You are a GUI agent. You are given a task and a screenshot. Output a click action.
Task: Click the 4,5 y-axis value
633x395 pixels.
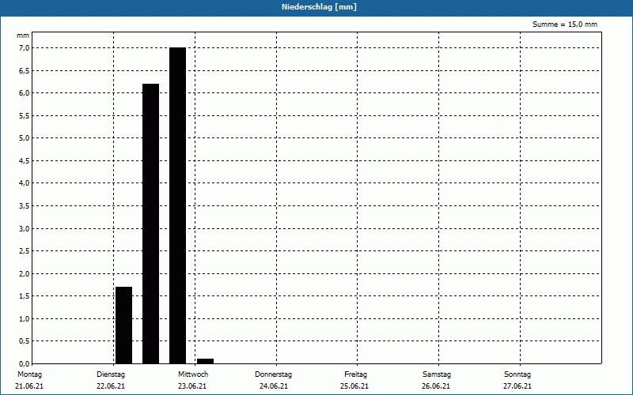pos(25,161)
